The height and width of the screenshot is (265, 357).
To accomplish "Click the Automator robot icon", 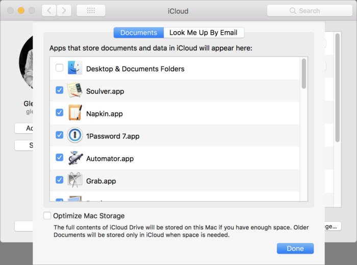I will [75, 157].
